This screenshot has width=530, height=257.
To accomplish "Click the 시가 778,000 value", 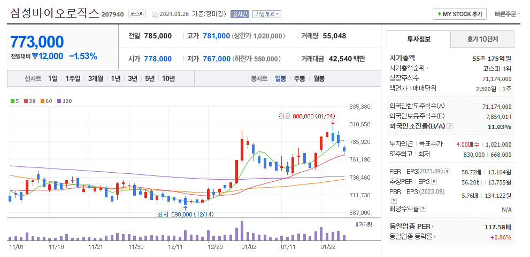I will [158, 59].
